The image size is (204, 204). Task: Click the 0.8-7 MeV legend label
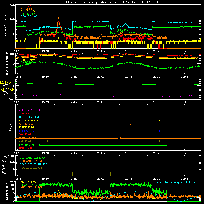[28, 60]
